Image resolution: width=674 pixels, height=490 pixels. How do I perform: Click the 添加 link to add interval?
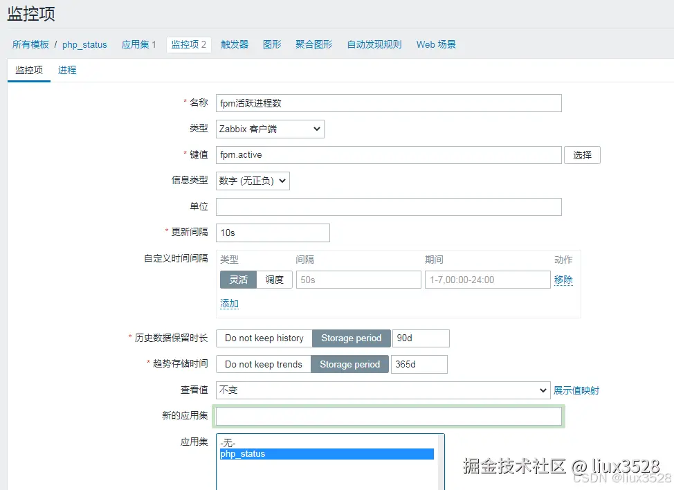click(229, 303)
